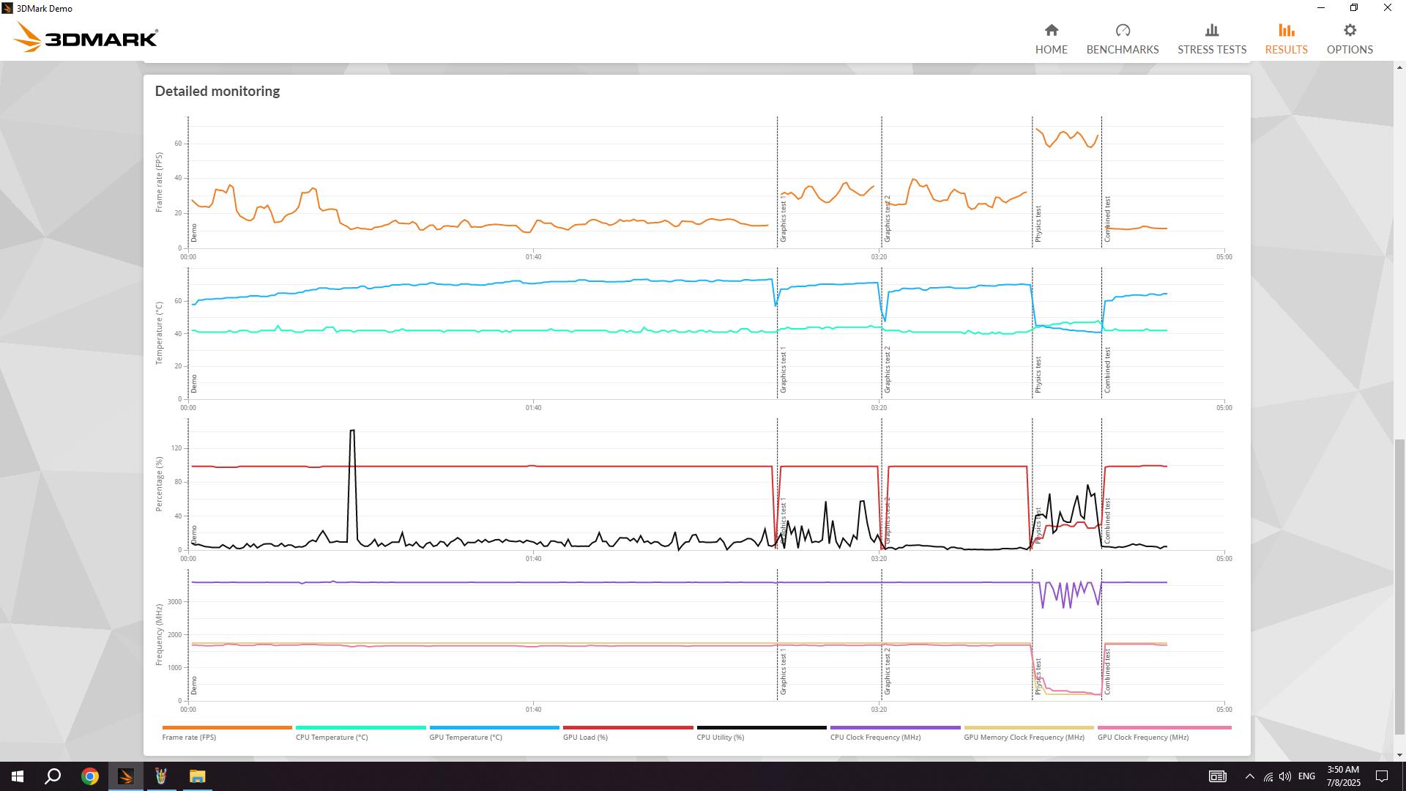Toggle the Frame rate (FPS) legend series
The width and height of the screenshot is (1406, 791).
point(189,738)
